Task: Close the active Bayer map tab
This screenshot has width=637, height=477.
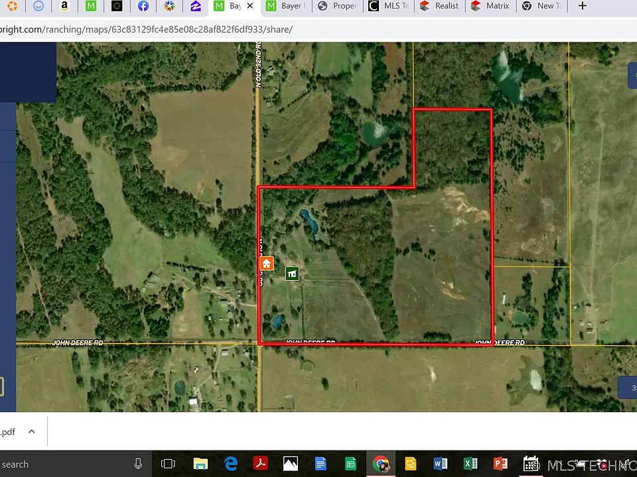Action: click(249, 6)
